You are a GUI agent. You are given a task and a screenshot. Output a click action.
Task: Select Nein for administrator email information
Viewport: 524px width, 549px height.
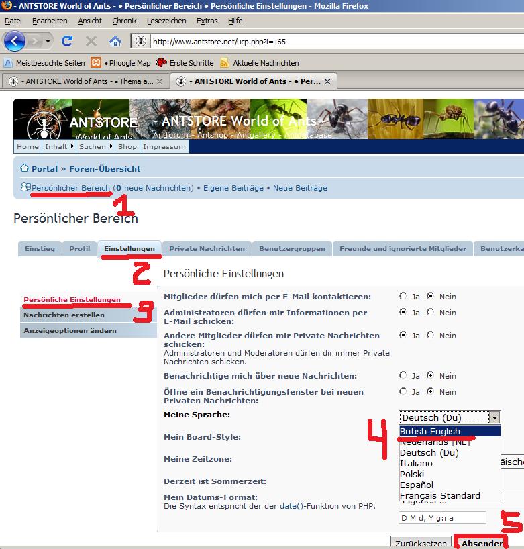(x=430, y=312)
